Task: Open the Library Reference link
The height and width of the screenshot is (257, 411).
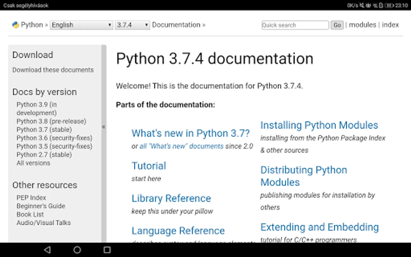Action: tap(171, 198)
